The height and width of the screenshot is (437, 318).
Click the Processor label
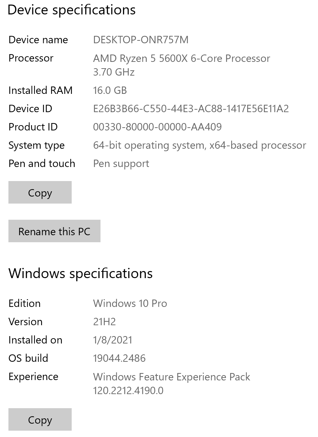click(x=31, y=58)
